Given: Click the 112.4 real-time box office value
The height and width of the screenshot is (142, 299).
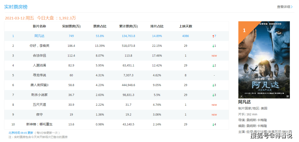Looking at the screenshot, I should [x=71, y=56].
